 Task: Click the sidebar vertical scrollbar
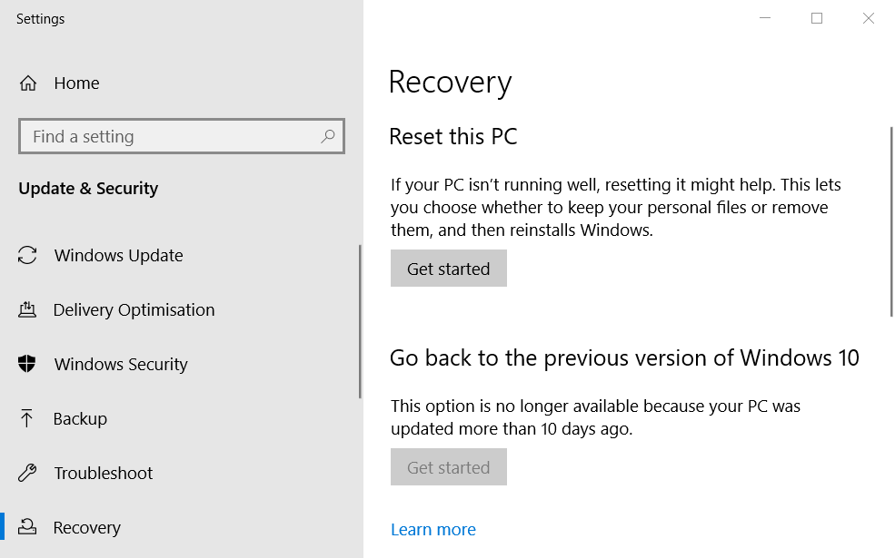360,321
